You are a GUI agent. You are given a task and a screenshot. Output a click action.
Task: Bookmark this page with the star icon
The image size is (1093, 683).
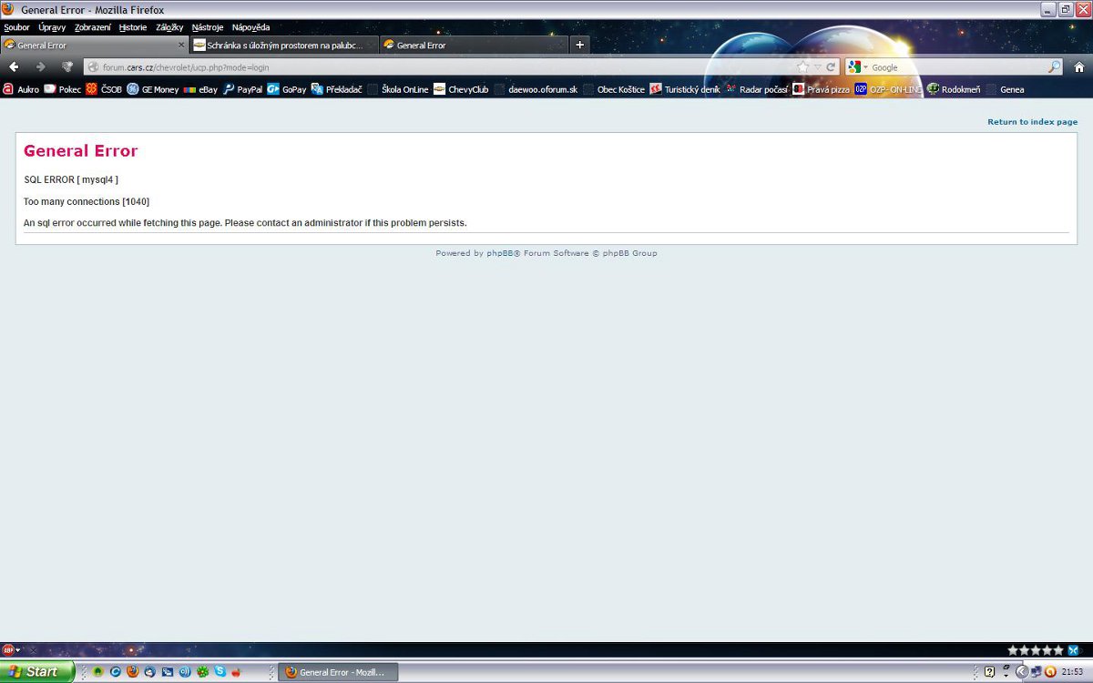802,67
